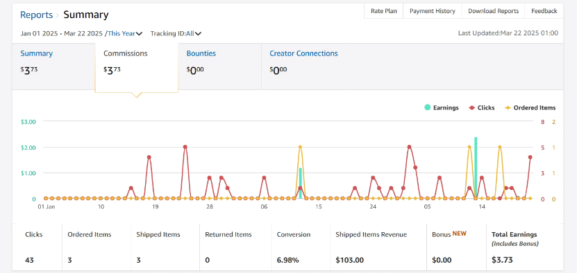Open the This Year date range dropdown
This screenshot has height=273, width=577.
pos(125,33)
